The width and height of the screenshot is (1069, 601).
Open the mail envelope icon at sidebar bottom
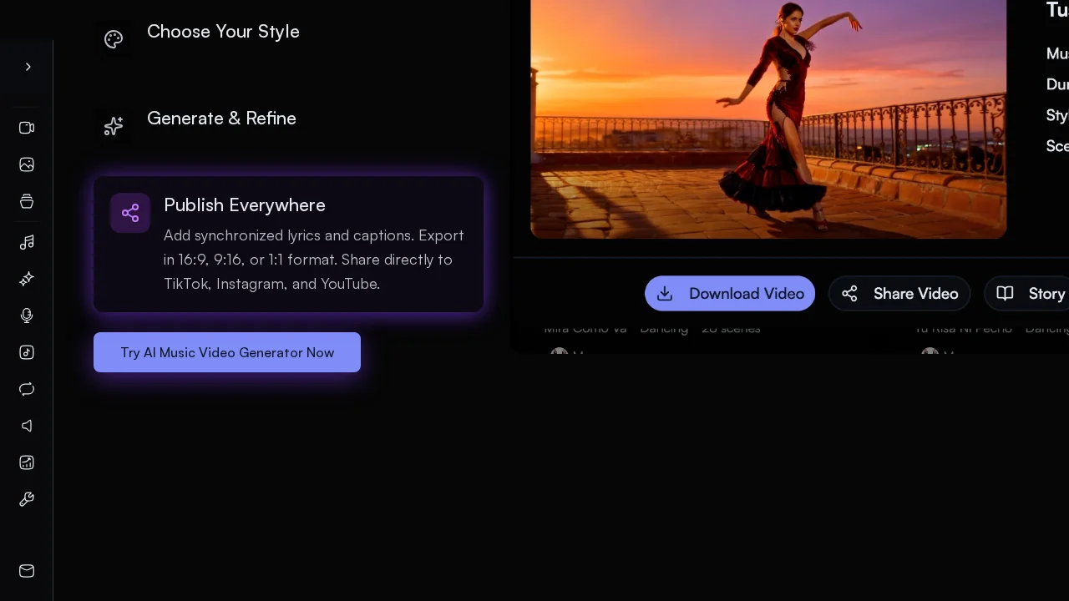pyautogui.click(x=27, y=571)
